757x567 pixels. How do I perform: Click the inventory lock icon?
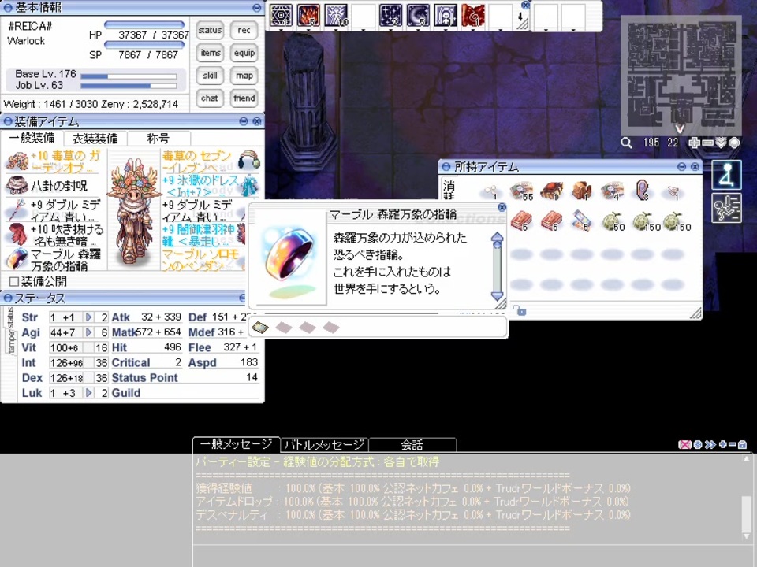(520, 310)
